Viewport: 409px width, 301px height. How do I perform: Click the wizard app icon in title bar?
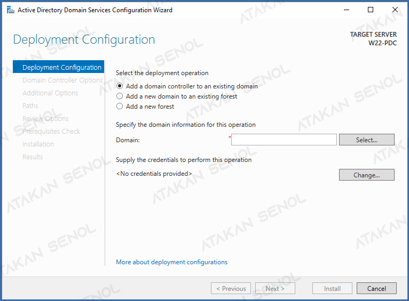click(x=10, y=10)
